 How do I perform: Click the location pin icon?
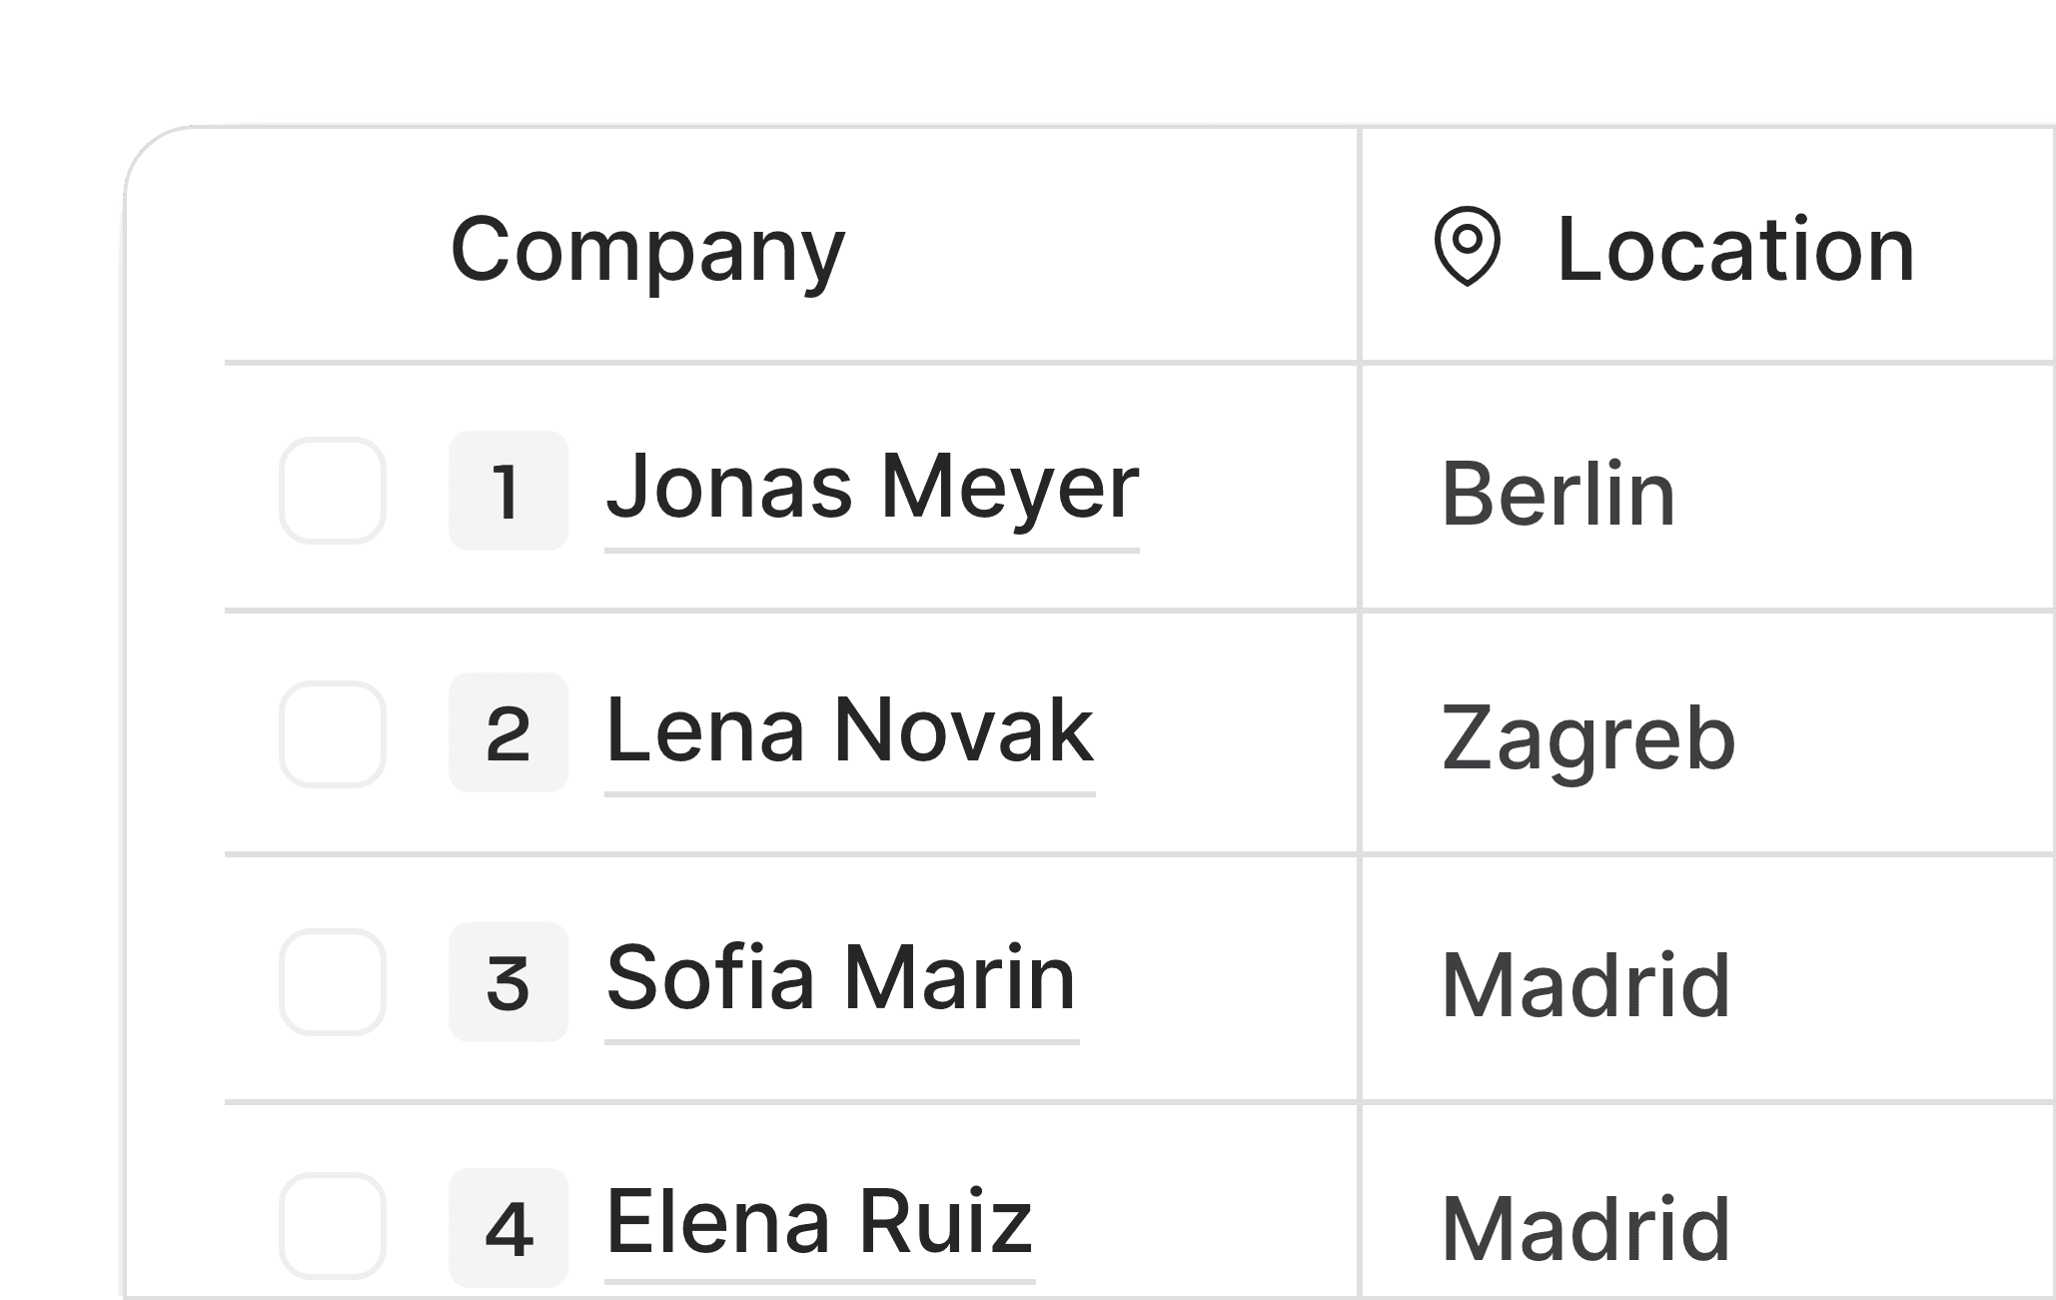click(x=1467, y=247)
